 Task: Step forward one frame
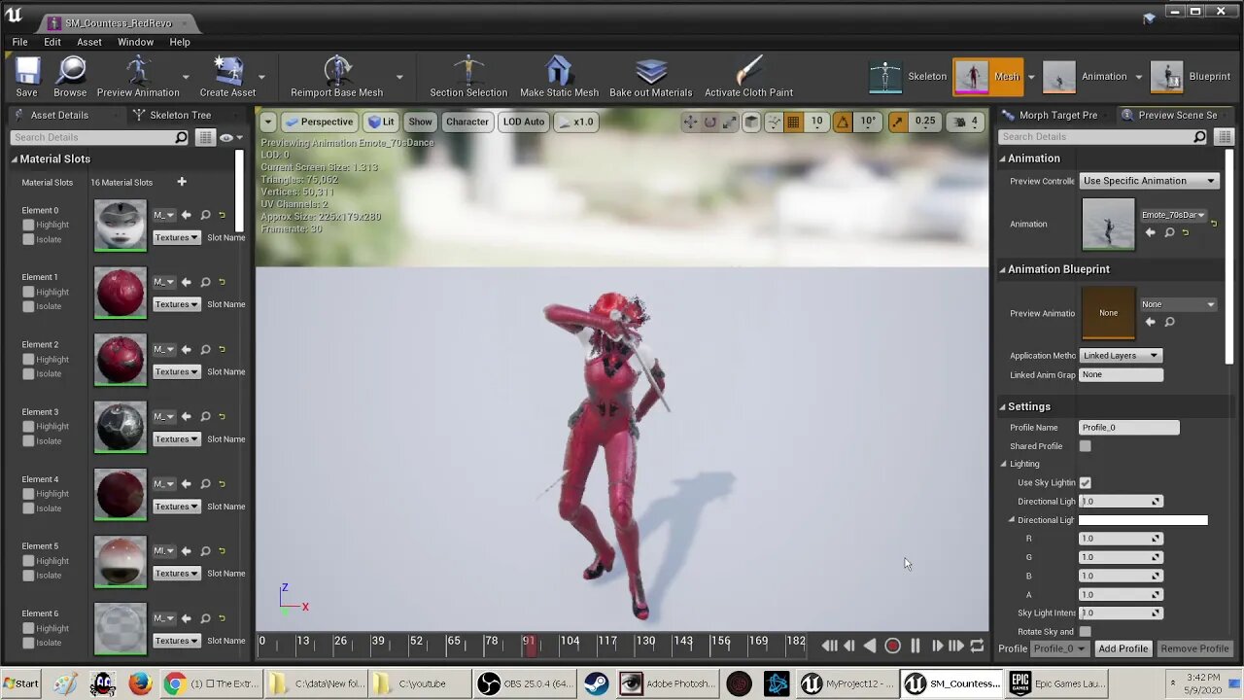pos(937,646)
